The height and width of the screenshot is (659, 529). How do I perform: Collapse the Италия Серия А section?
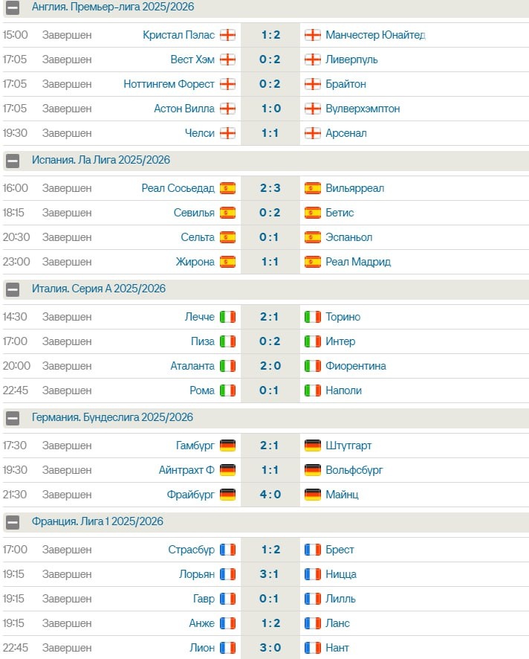tap(12, 289)
